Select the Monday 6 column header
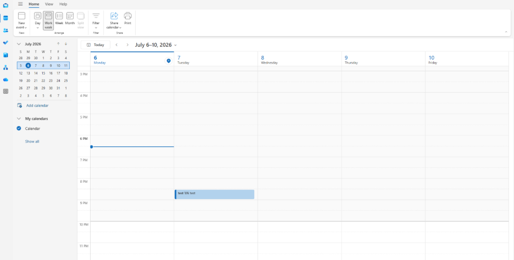 132,59
